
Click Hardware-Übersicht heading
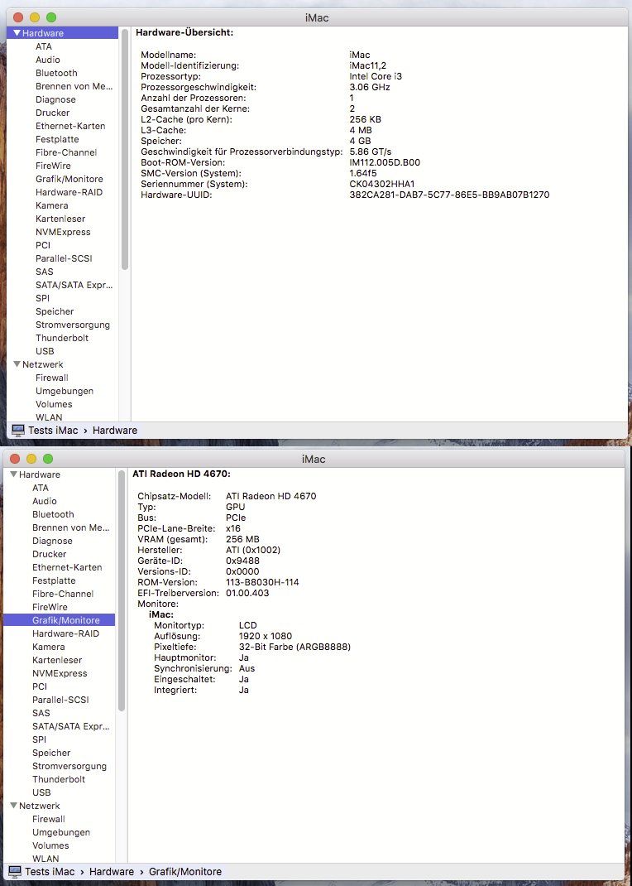[184, 33]
